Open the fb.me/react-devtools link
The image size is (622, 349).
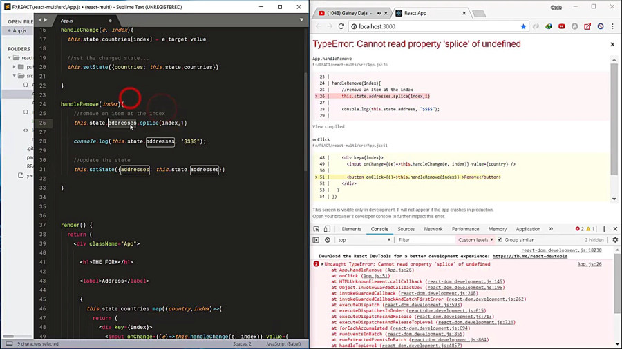click(x=529, y=256)
